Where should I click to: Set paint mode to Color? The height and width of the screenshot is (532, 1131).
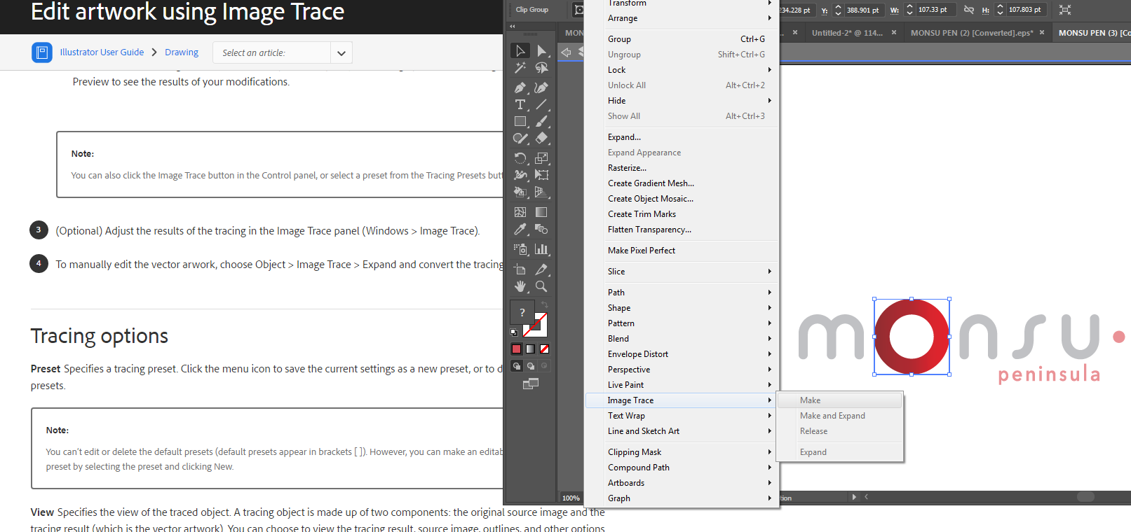(517, 349)
